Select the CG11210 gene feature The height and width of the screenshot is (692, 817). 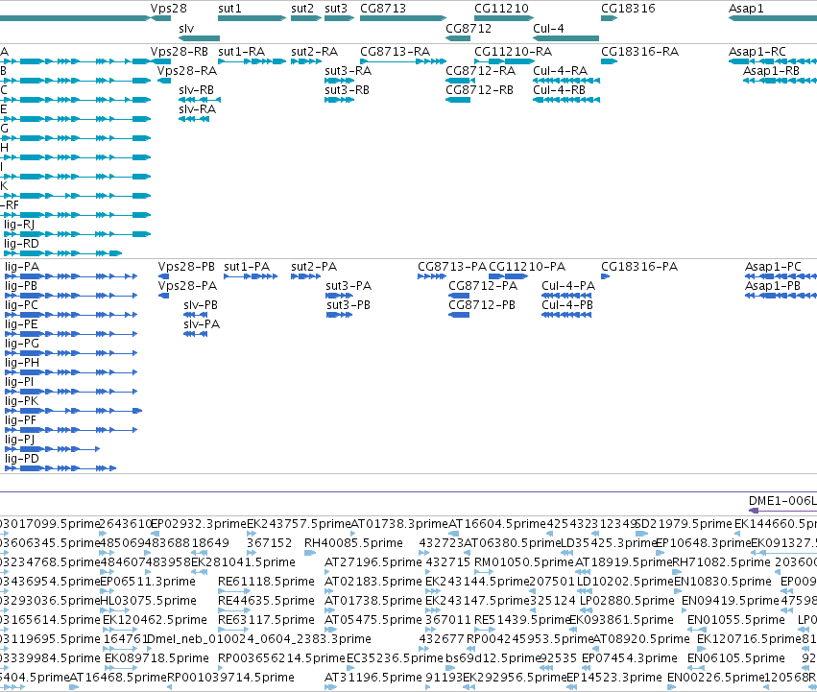(504, 18)
